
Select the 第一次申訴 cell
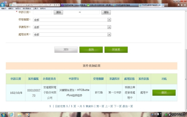115,93
